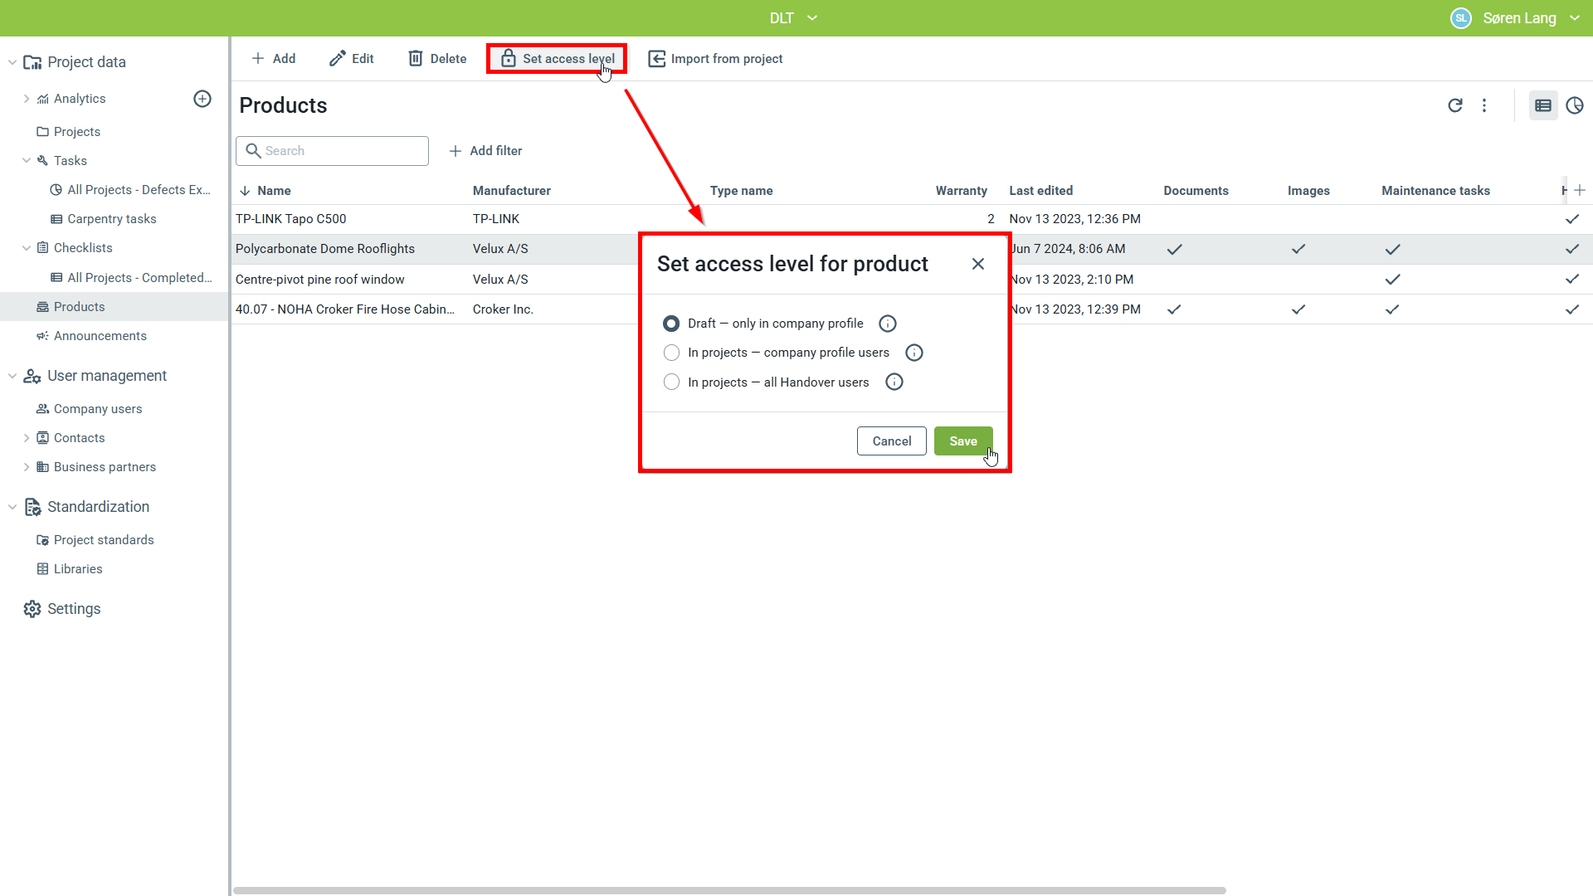The image size is (1593, 896).
Task: Collapse the Tasks section
Action: click(x=27, y=161)
